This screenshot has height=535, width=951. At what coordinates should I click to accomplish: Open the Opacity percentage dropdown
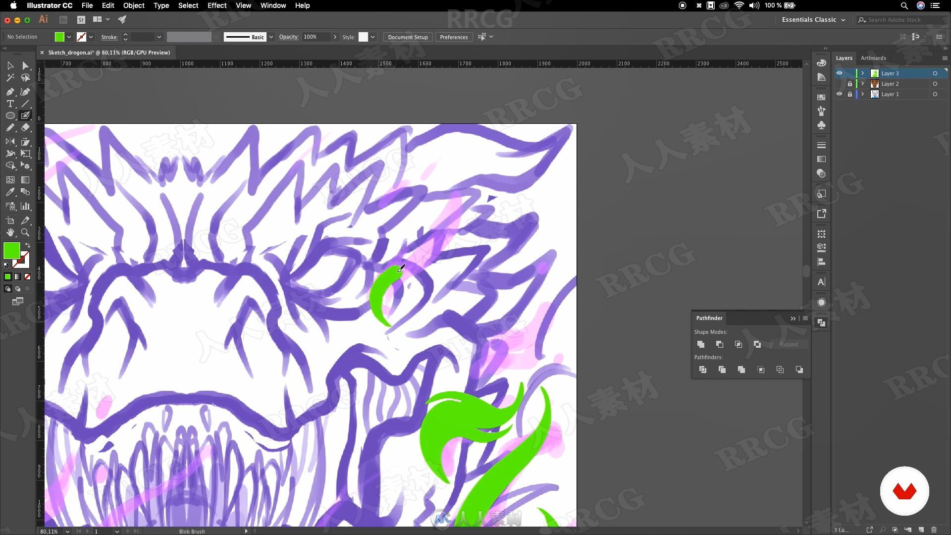pyautogui.click(x=334, y=37)
